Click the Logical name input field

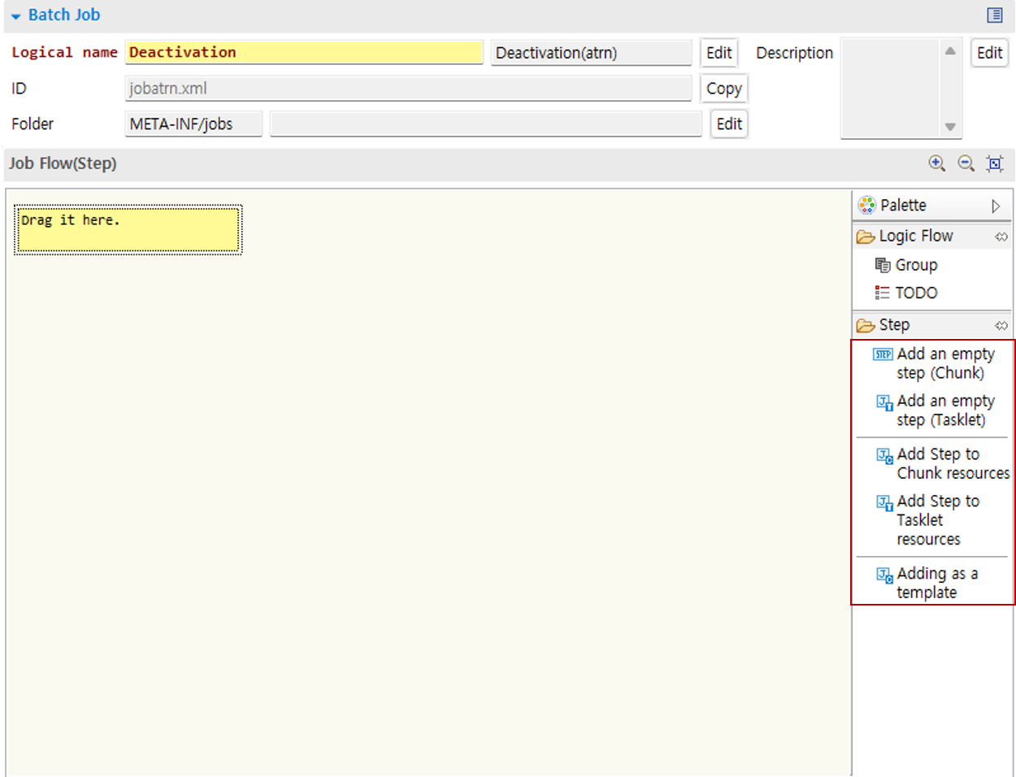304,53
